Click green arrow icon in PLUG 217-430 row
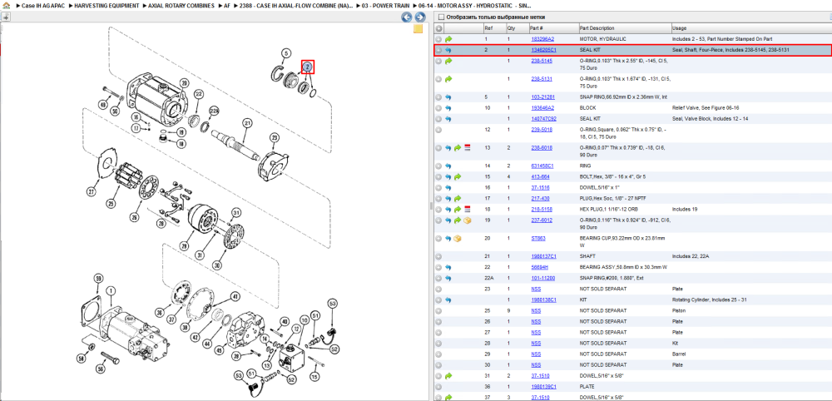The width and height of the screenshot is (832, 401). [x=458, y=198]
